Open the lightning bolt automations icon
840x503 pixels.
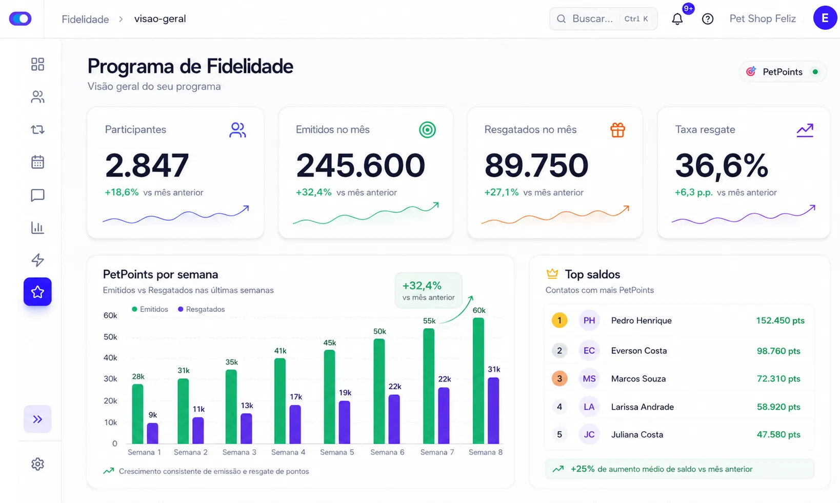coord(37,260)
